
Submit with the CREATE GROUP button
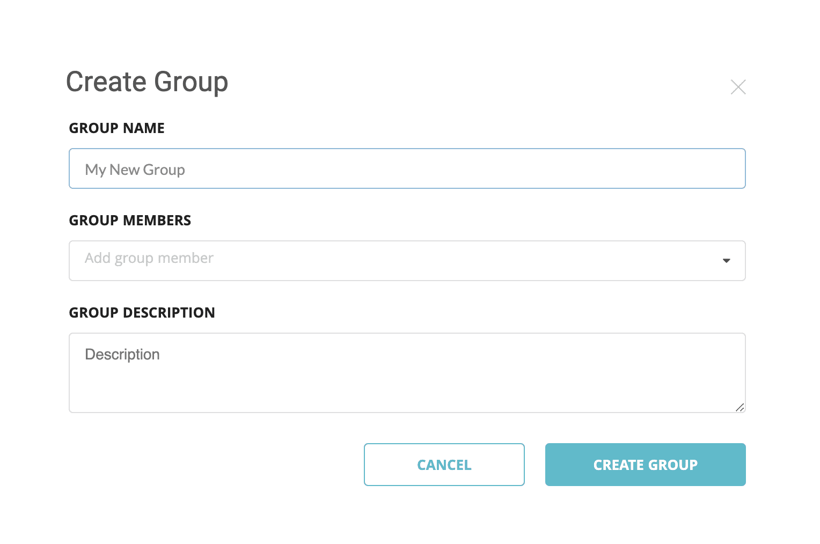tap(646, 465)
